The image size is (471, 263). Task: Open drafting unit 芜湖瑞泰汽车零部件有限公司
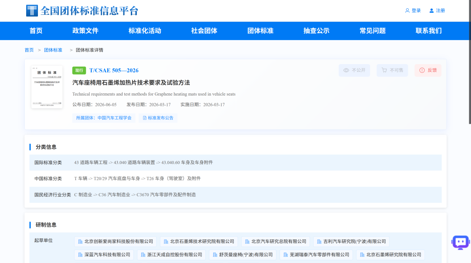click(316, 255)
